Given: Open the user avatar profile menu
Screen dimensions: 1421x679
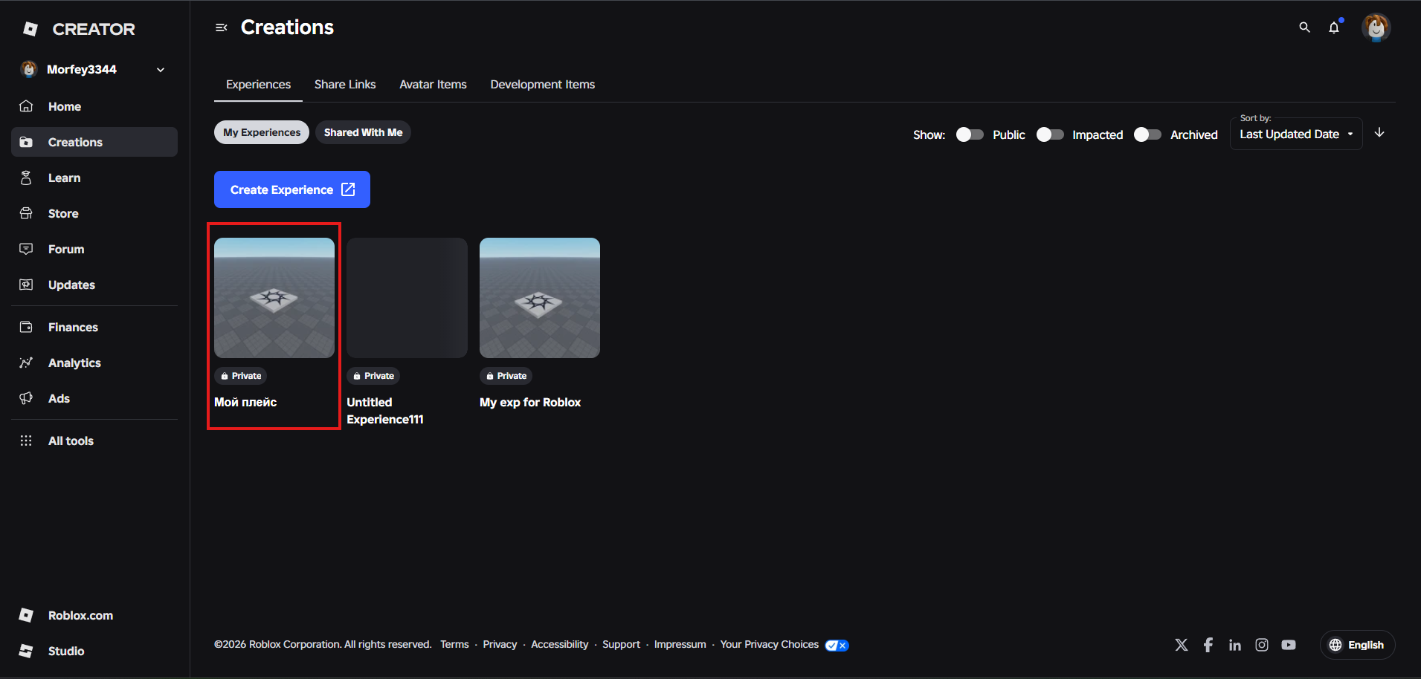Looking at the screenshot, I should point(1376,27).
